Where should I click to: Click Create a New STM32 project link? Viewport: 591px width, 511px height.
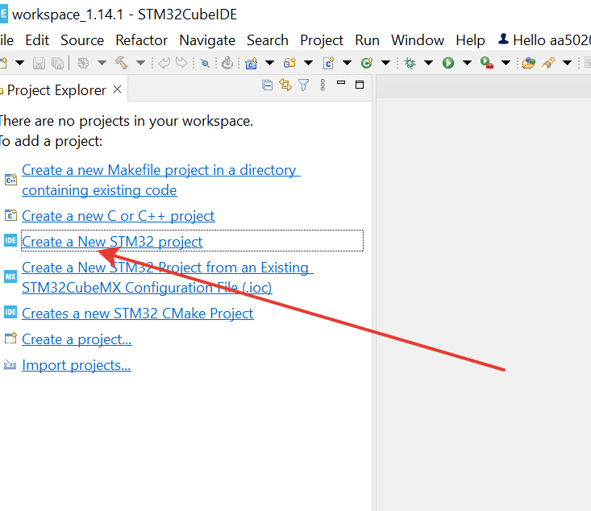pyautogui.click(x=112, y=241)
